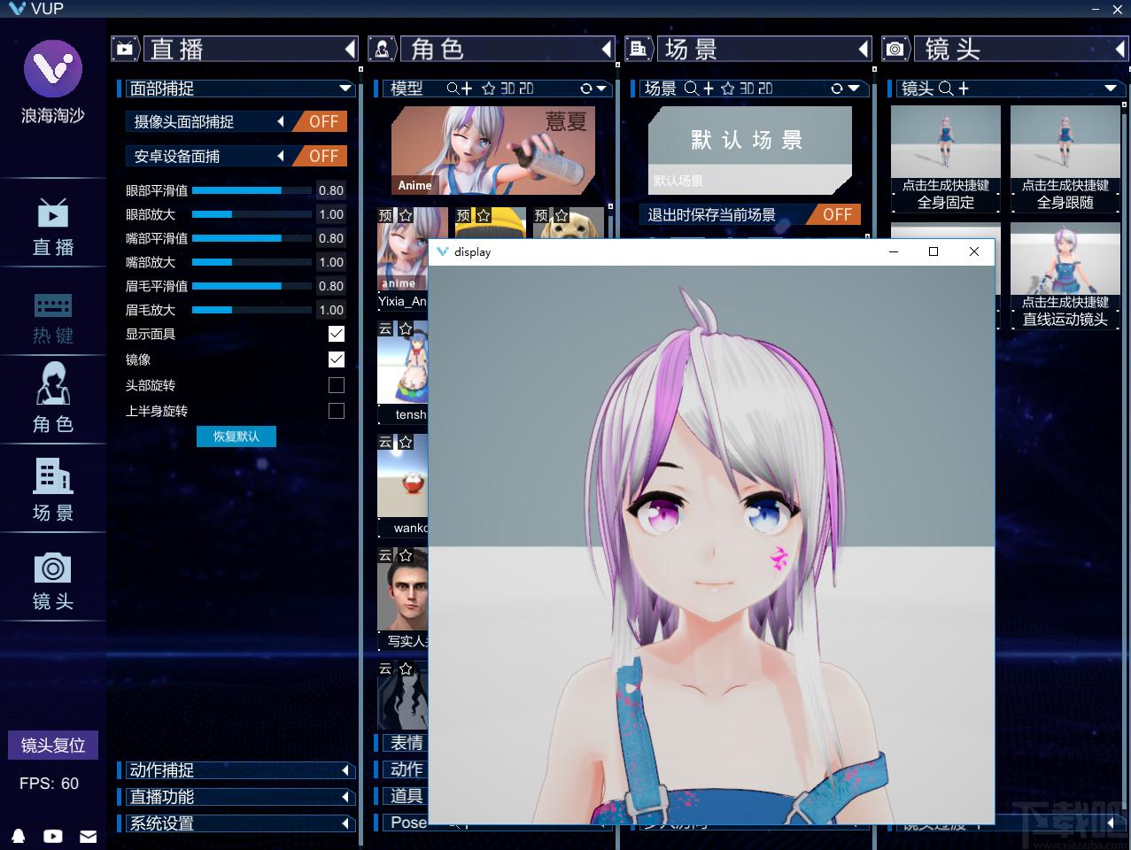Filter scenes by 3D
The width and height of the screenshot is (1131, 850).
tap(747, 89)
